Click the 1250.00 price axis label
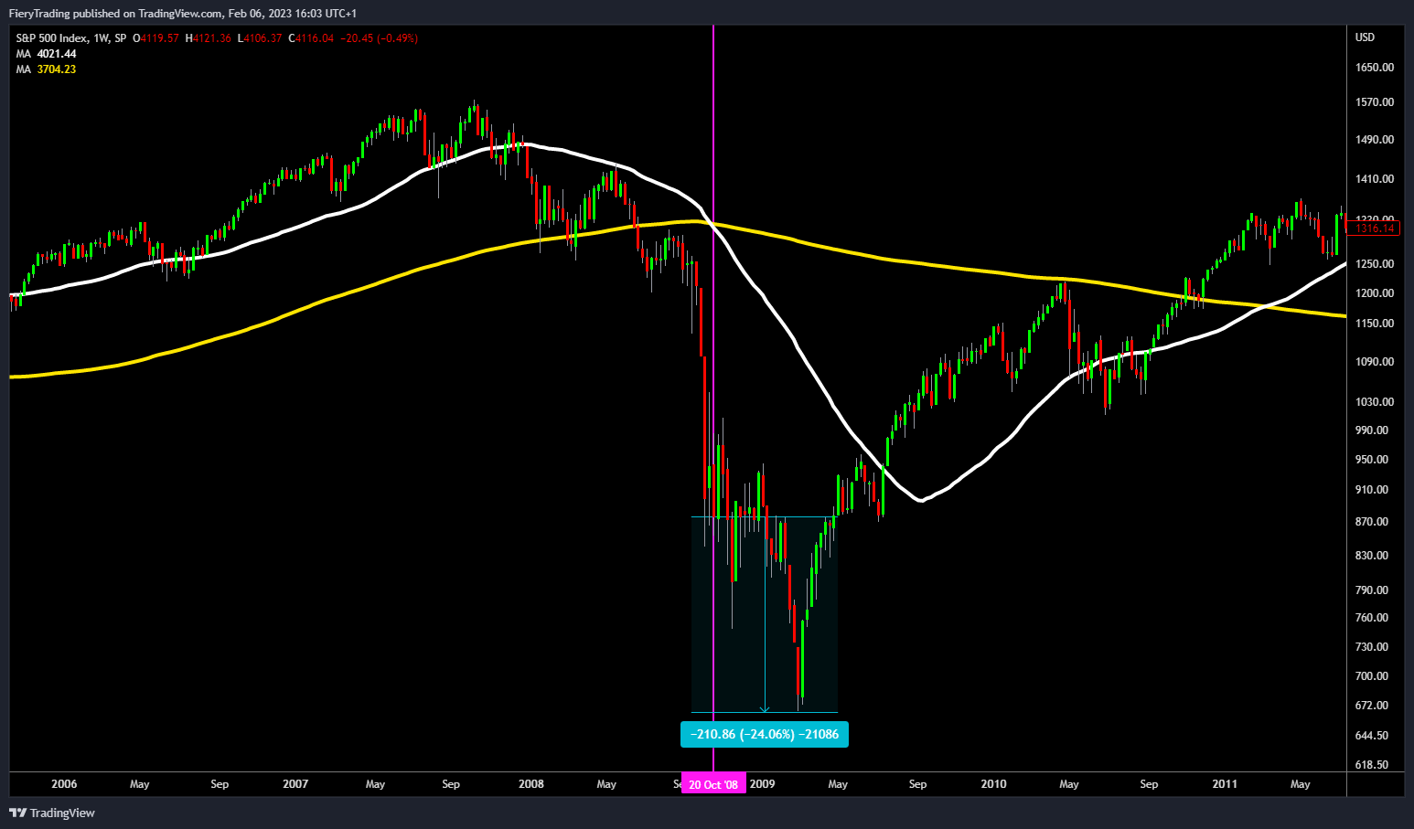Image resolution: width=1414 pixels, height=829 pixels. pos(1375,264)
